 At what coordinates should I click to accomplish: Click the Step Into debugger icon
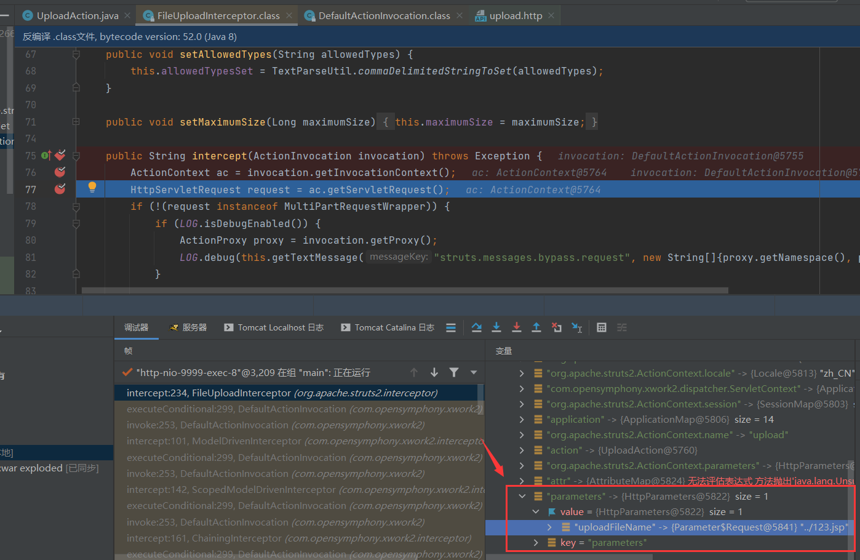[x=496, y=327]
